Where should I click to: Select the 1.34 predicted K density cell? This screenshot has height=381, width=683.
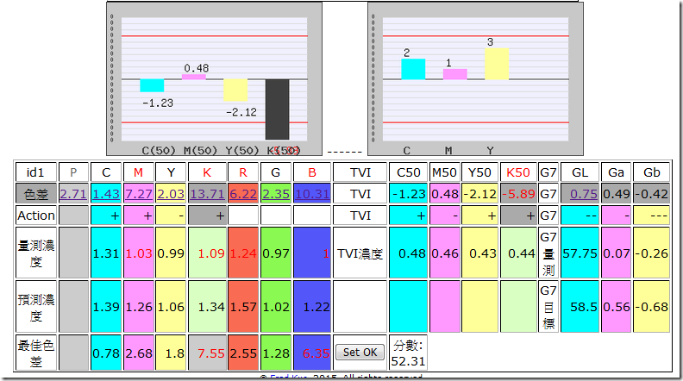coord(207,307)
